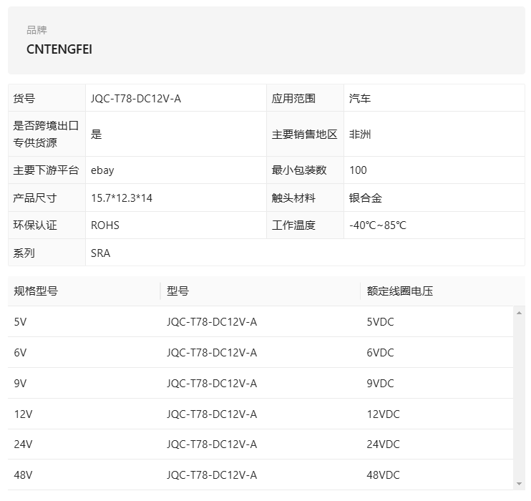Click the CNTENGFEI brand name
The height and width of the screenshot is (501, 531).
click(x=59, y=49)
